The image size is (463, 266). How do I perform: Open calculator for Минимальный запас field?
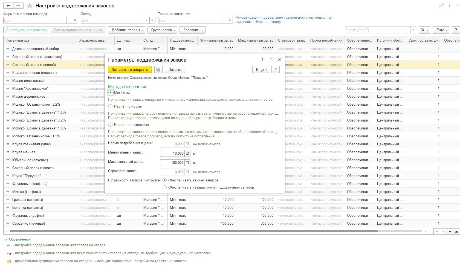click(187, 154)
